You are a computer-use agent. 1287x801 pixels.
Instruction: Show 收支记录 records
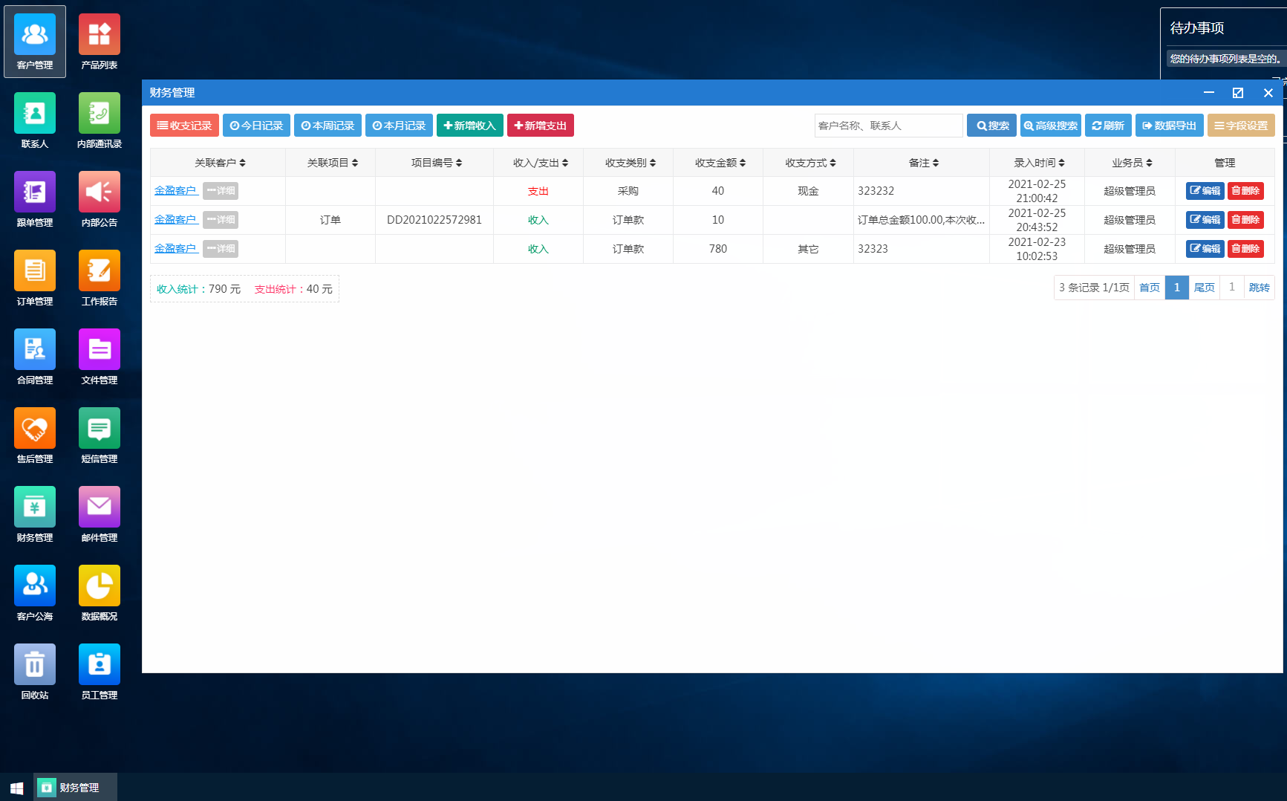(x=184, y=126)
